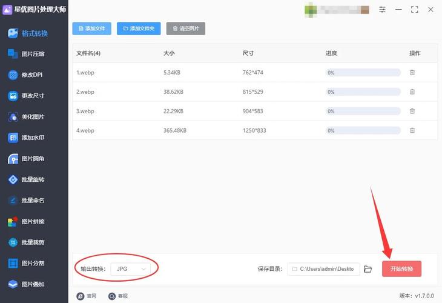
Task: Click trash icon for 3.webp row
Action: [412, 112]
